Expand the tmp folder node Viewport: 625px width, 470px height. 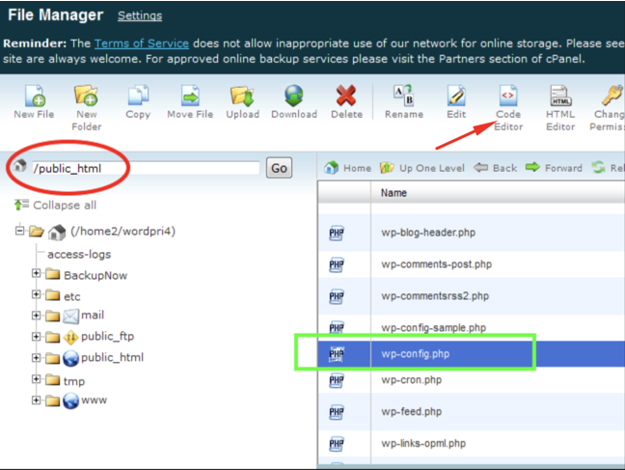pyautogui.click(x=36, y=379)
